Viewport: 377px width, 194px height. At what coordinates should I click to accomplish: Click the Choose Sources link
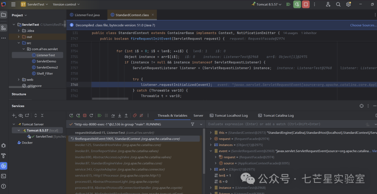(363, 25)
